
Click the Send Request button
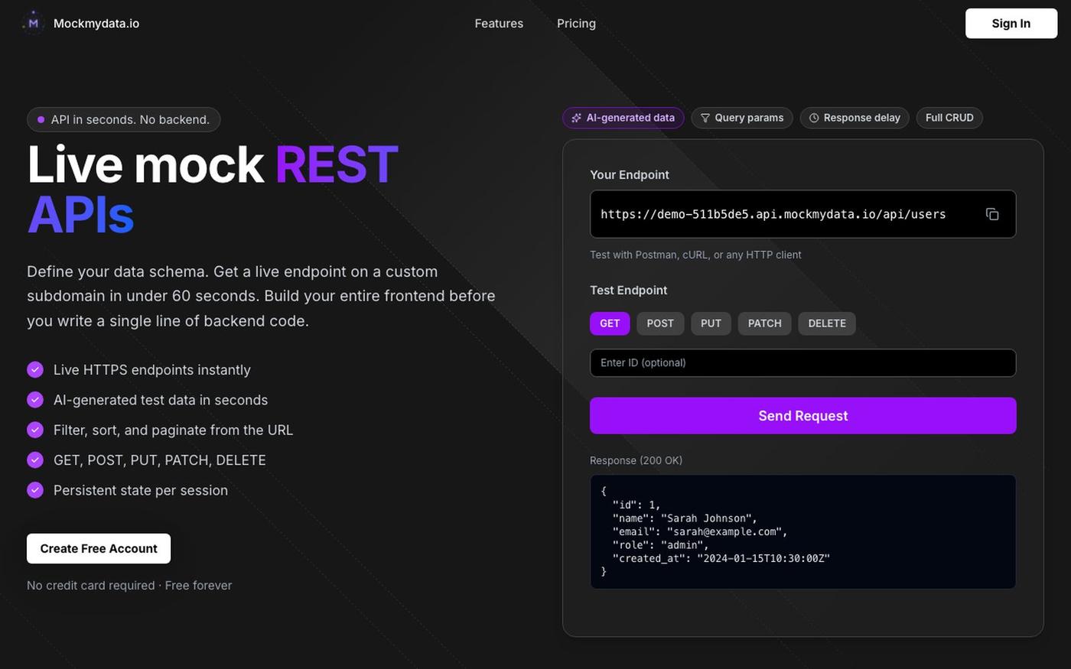coord(802,416)
